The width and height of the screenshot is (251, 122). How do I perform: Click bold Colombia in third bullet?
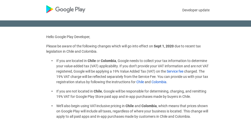pyautogui.click(x=149, y=106)
